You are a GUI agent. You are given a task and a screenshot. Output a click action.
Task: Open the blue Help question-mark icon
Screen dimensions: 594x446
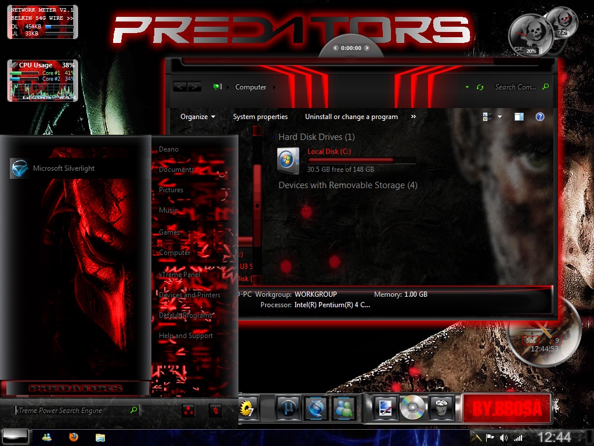point(540,116)
